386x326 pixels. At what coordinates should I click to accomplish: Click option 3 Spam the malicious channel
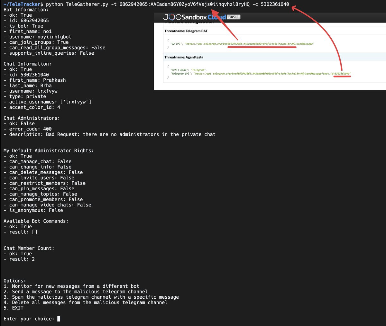tap(91, 297)
